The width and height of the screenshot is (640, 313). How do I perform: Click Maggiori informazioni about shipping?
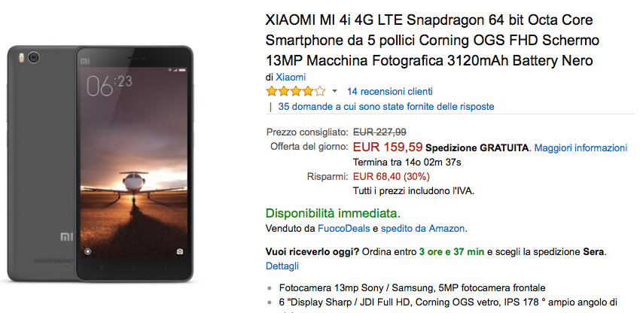[x=581, y=147]
